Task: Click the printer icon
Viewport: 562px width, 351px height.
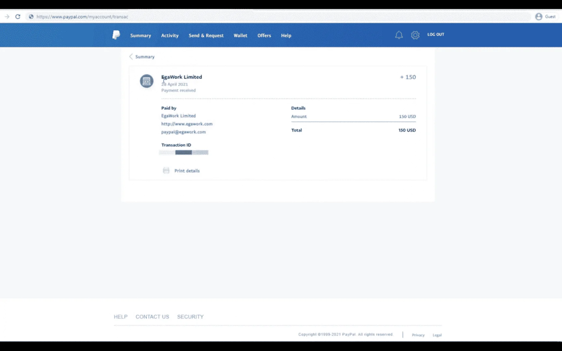Action: coord(166,171)
